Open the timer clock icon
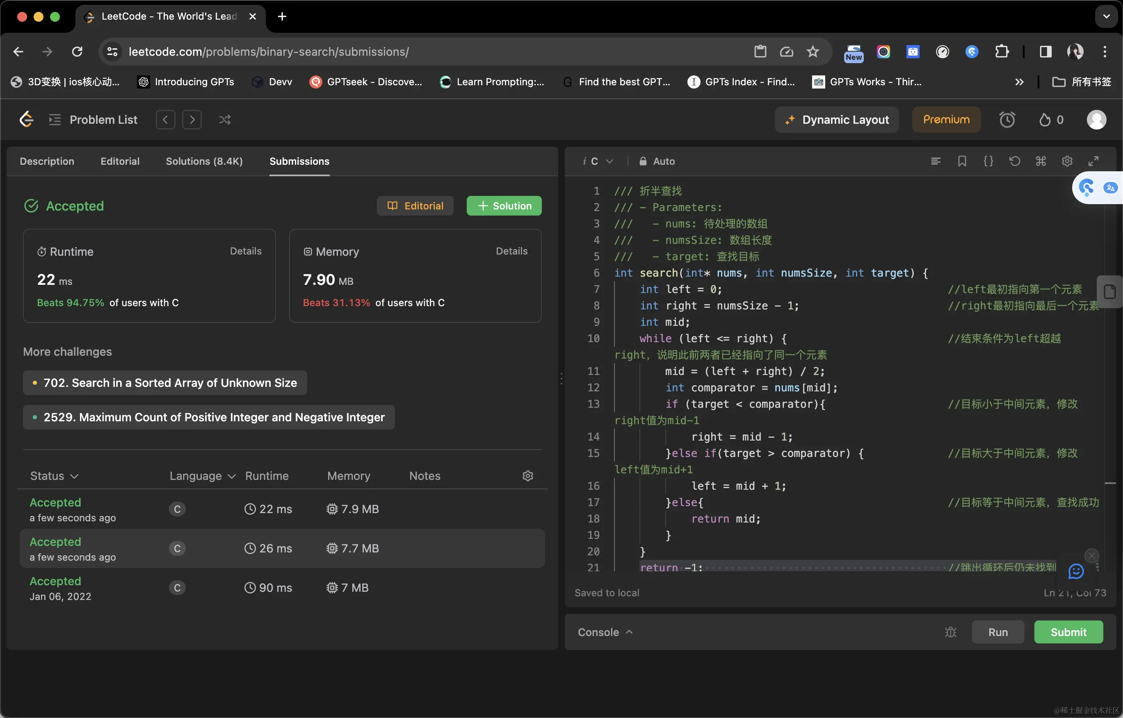Screen dimensions: 1123x718 click(1007, 120)
